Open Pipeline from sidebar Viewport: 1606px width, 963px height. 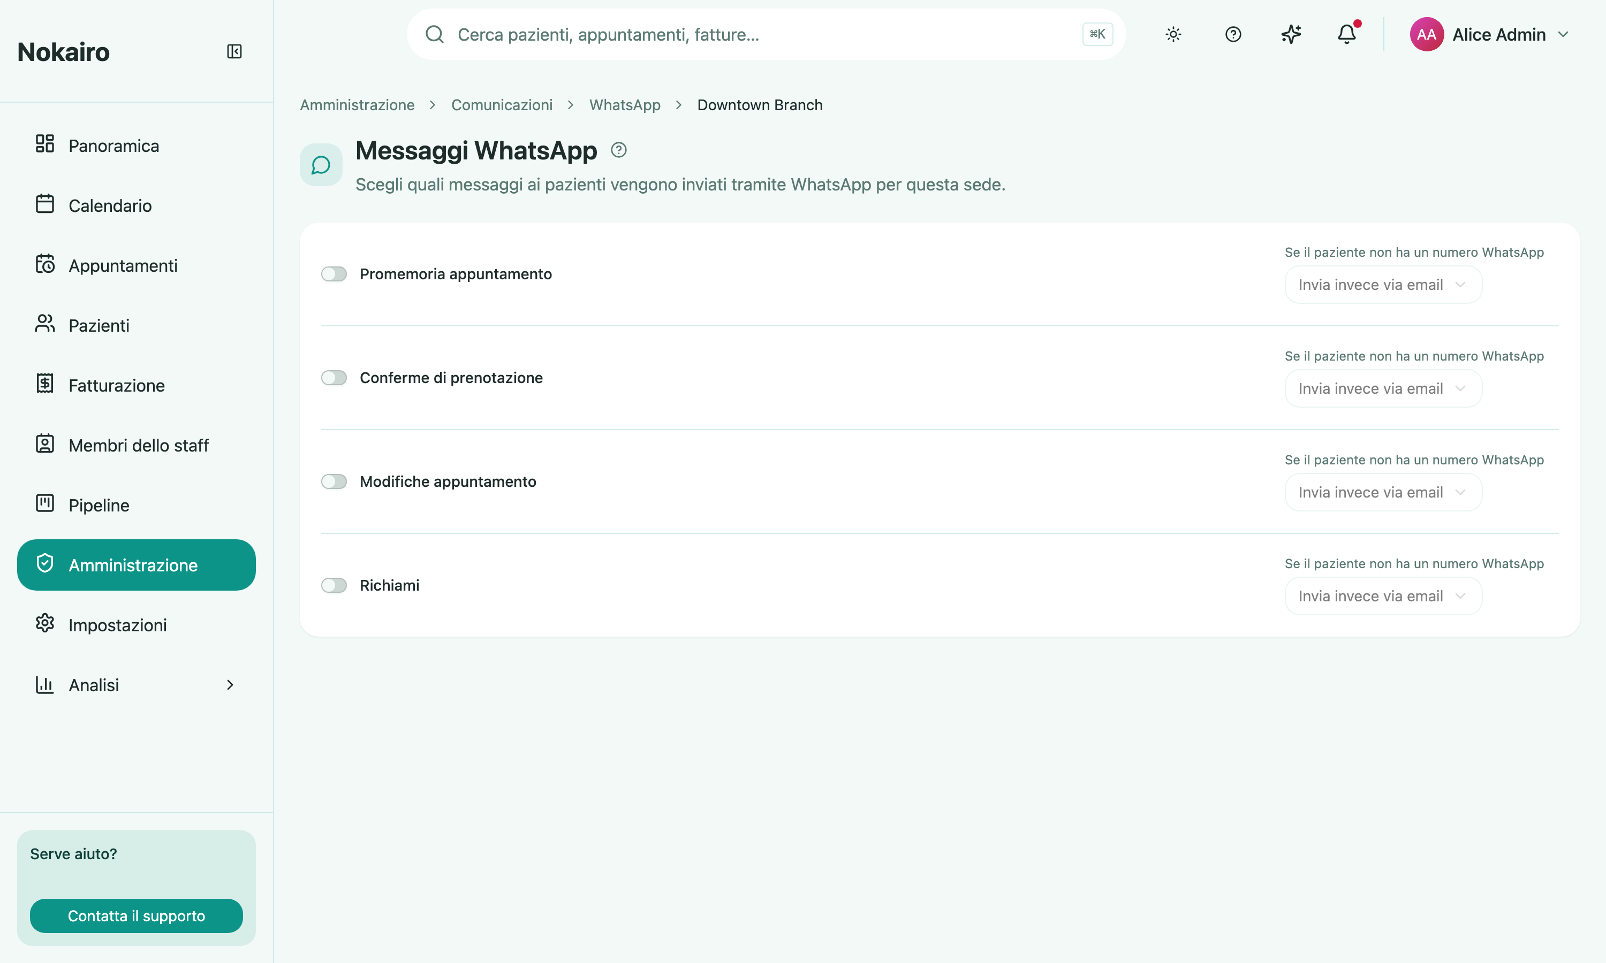[x=137, y=506]
